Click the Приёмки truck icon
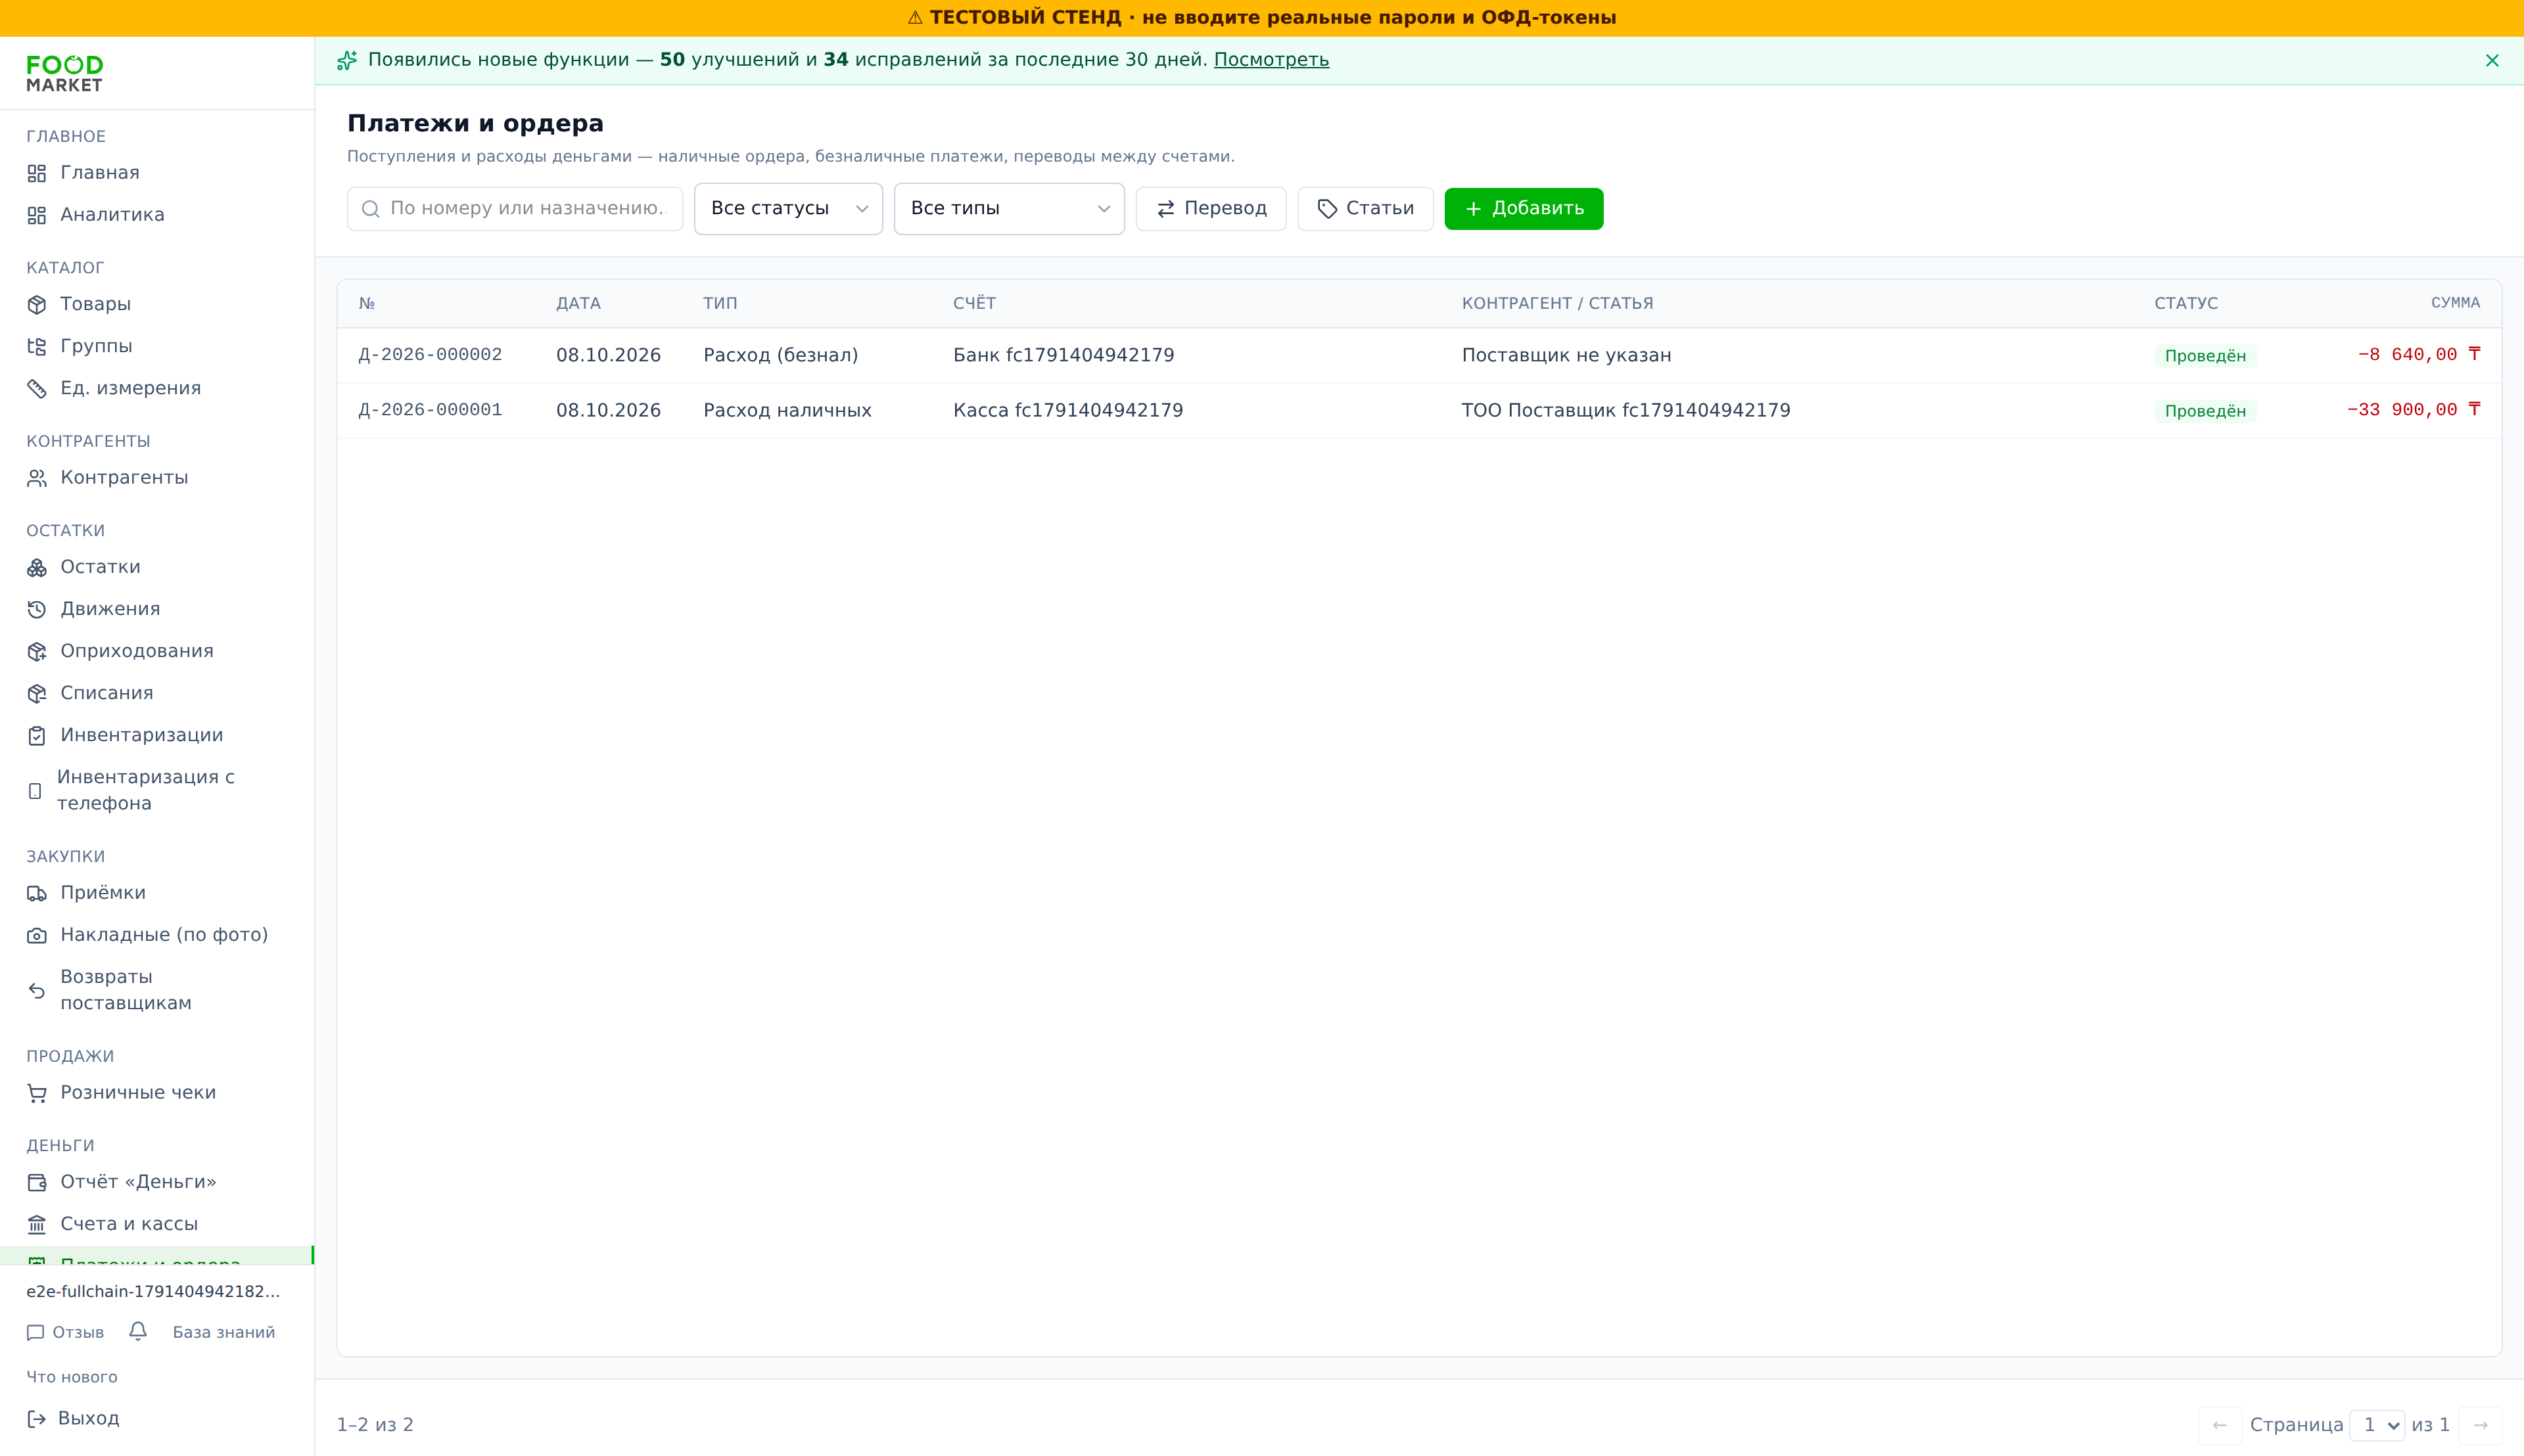This screenshot has height=1456, width=2524. pos(37,893)
